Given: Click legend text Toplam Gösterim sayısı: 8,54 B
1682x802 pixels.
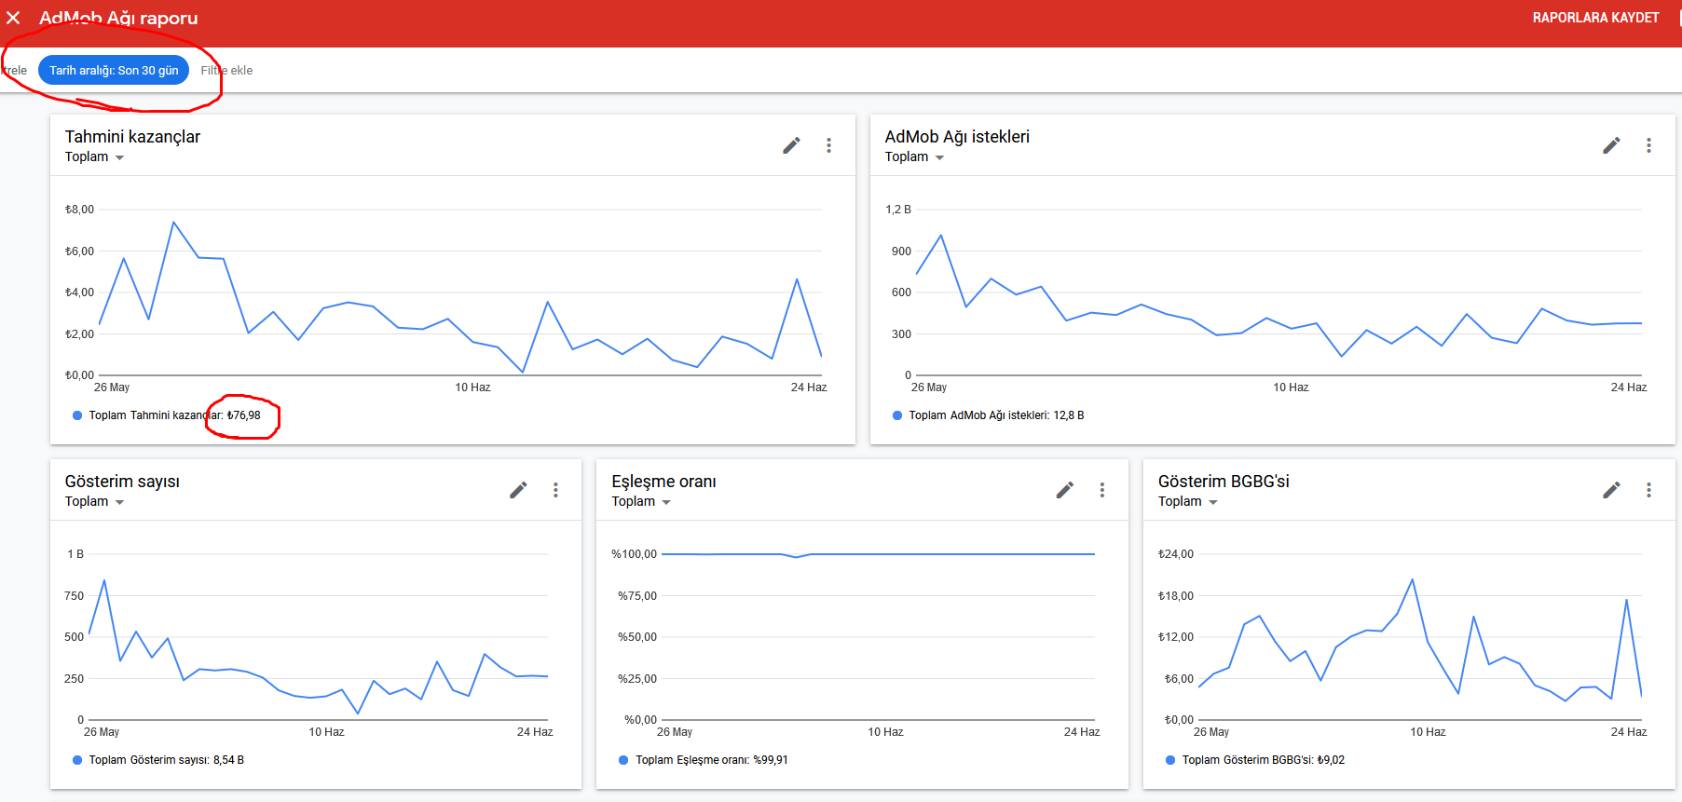Looking at the screenshot, I should [167, 760].
